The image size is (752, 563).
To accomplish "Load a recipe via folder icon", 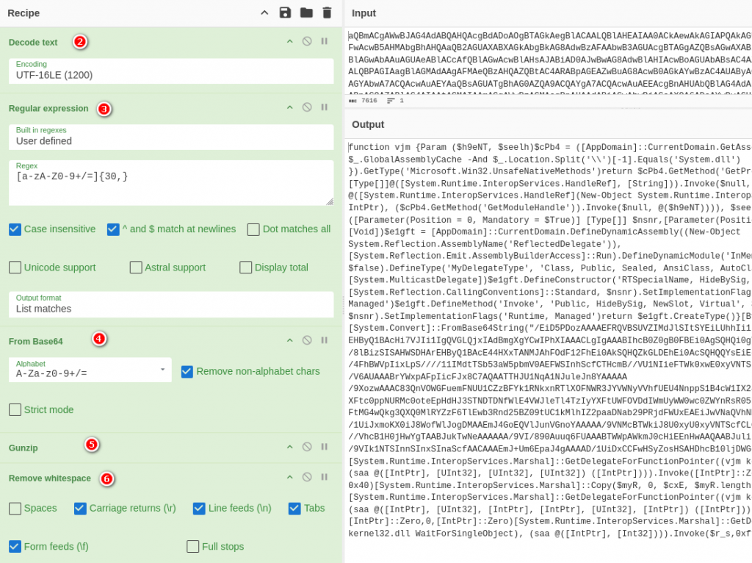I will point(306,13).
